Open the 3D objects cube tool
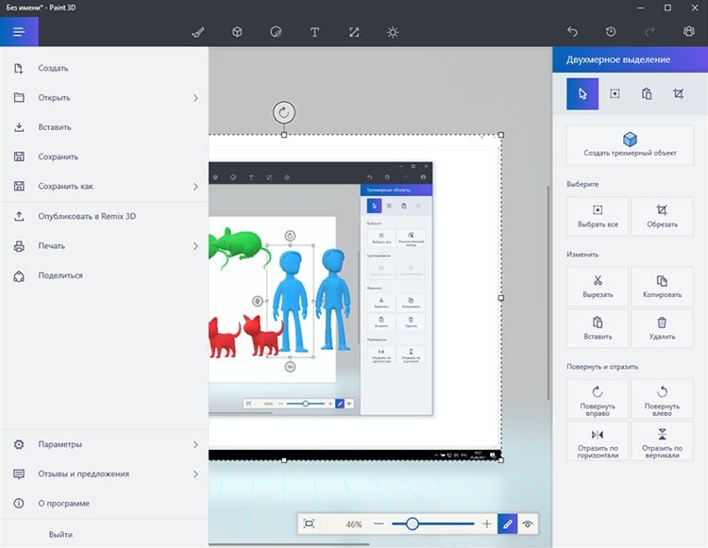The height and width of the screenshot is (548, 708). pos(237,32)
